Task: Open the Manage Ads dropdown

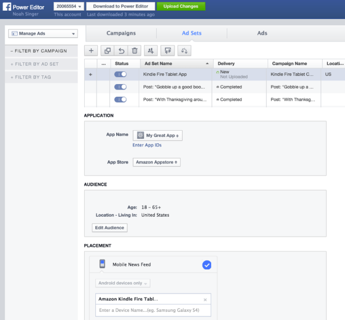Action: point(43,33)
